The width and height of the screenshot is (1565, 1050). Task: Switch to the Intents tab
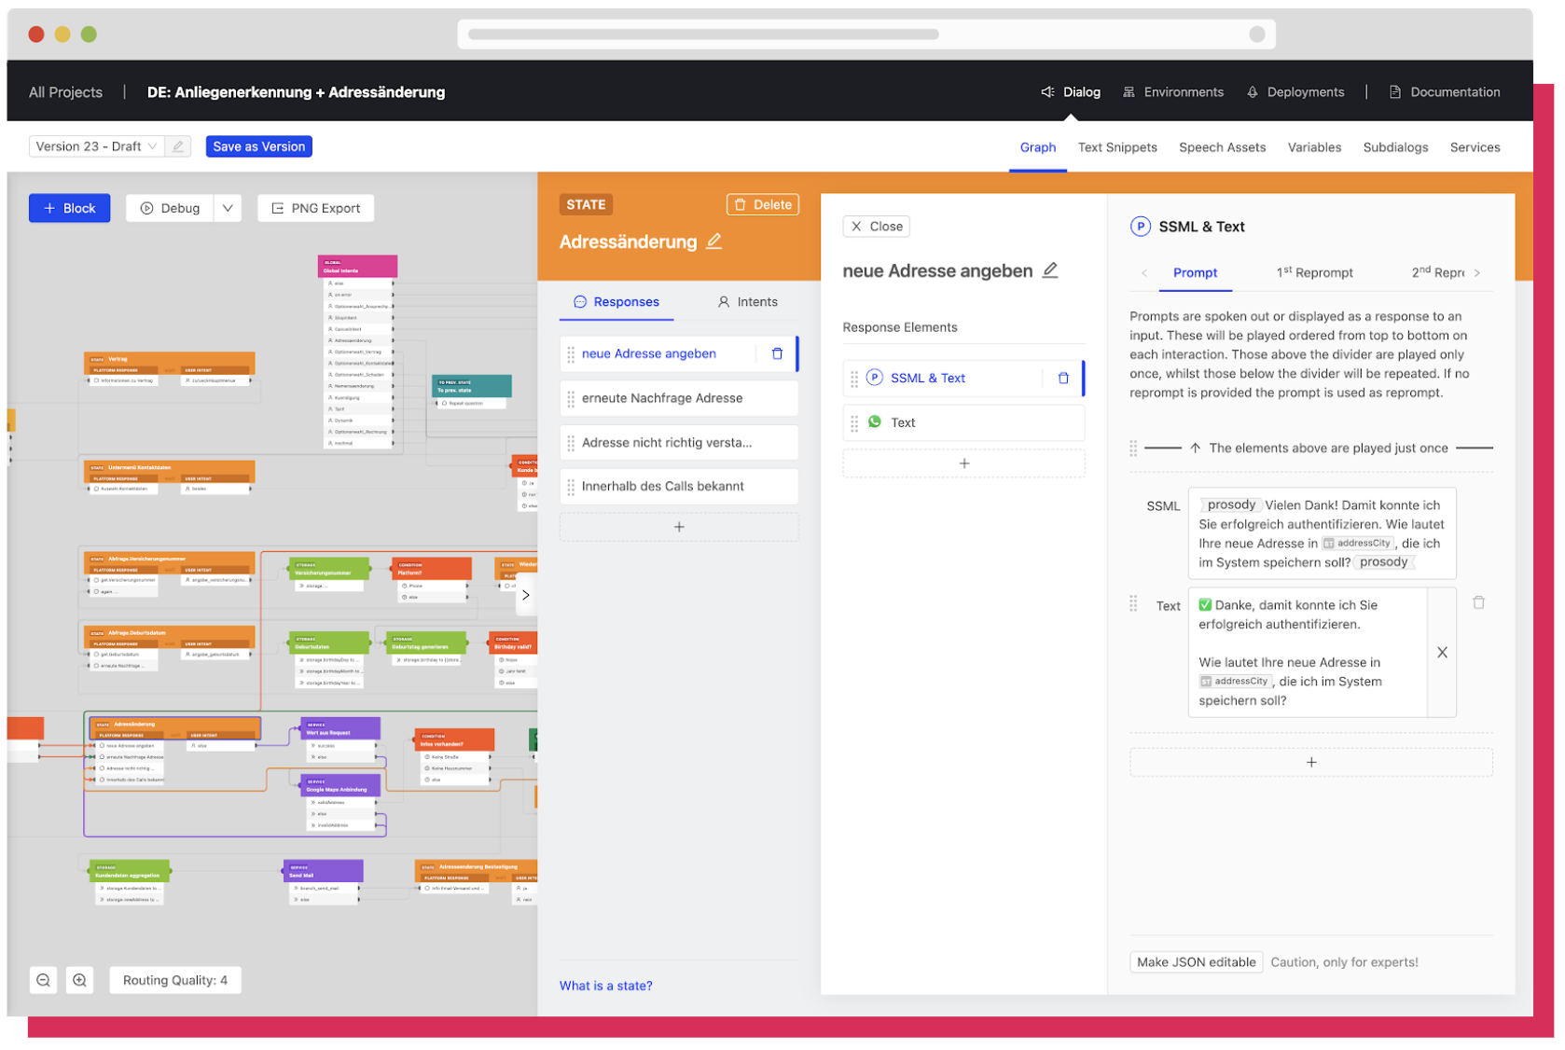748,302
